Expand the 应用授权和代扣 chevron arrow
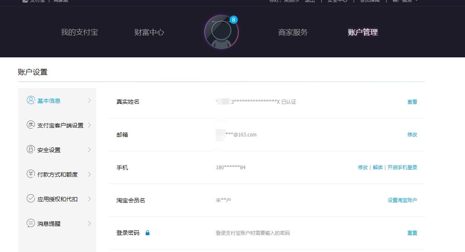The height and width of the screenshot is (252, 465). pyautogui.click(x=89, y=199)
